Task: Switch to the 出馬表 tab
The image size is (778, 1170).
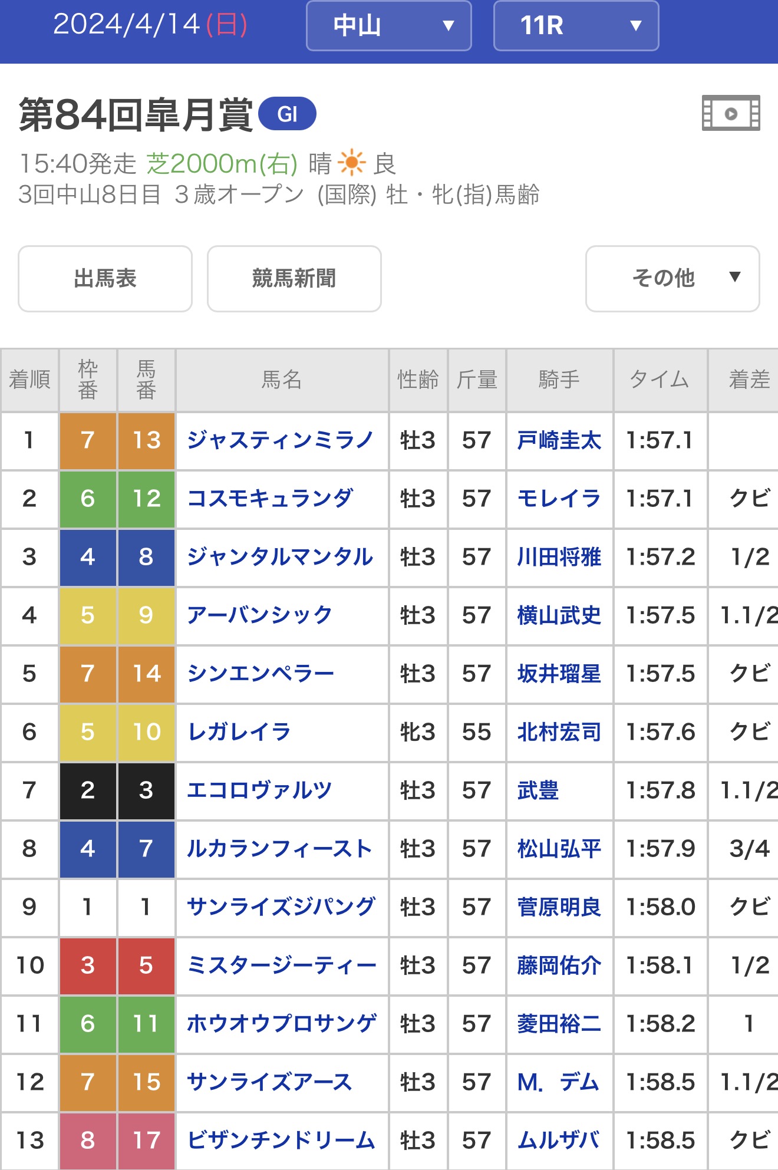Action: pyautogui.click(x=105, y=278)
